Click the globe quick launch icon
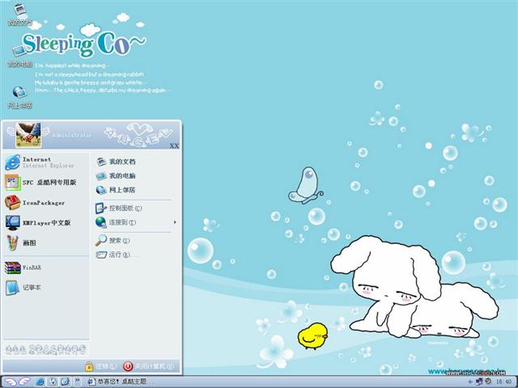The height and width of the screenshot is (388, 518). (53, 382)
